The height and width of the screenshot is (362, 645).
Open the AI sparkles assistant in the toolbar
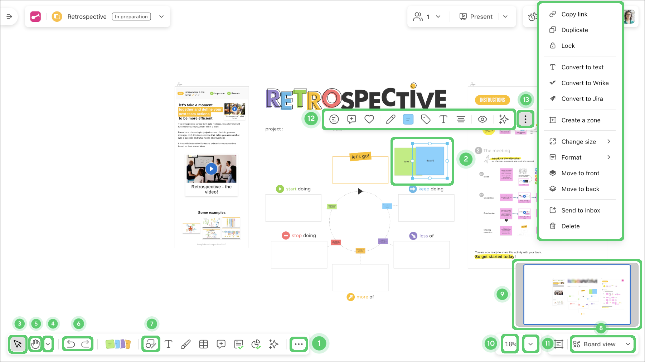(273, 344)
